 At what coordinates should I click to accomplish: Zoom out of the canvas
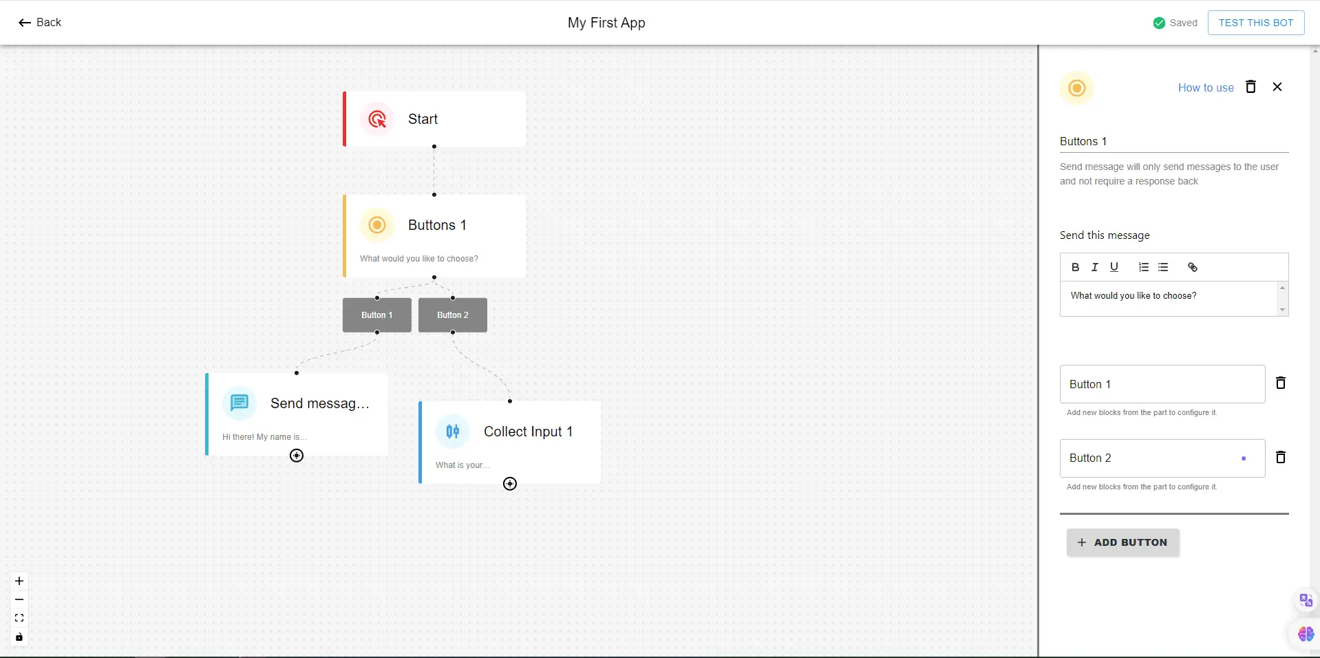pos(19,599)
